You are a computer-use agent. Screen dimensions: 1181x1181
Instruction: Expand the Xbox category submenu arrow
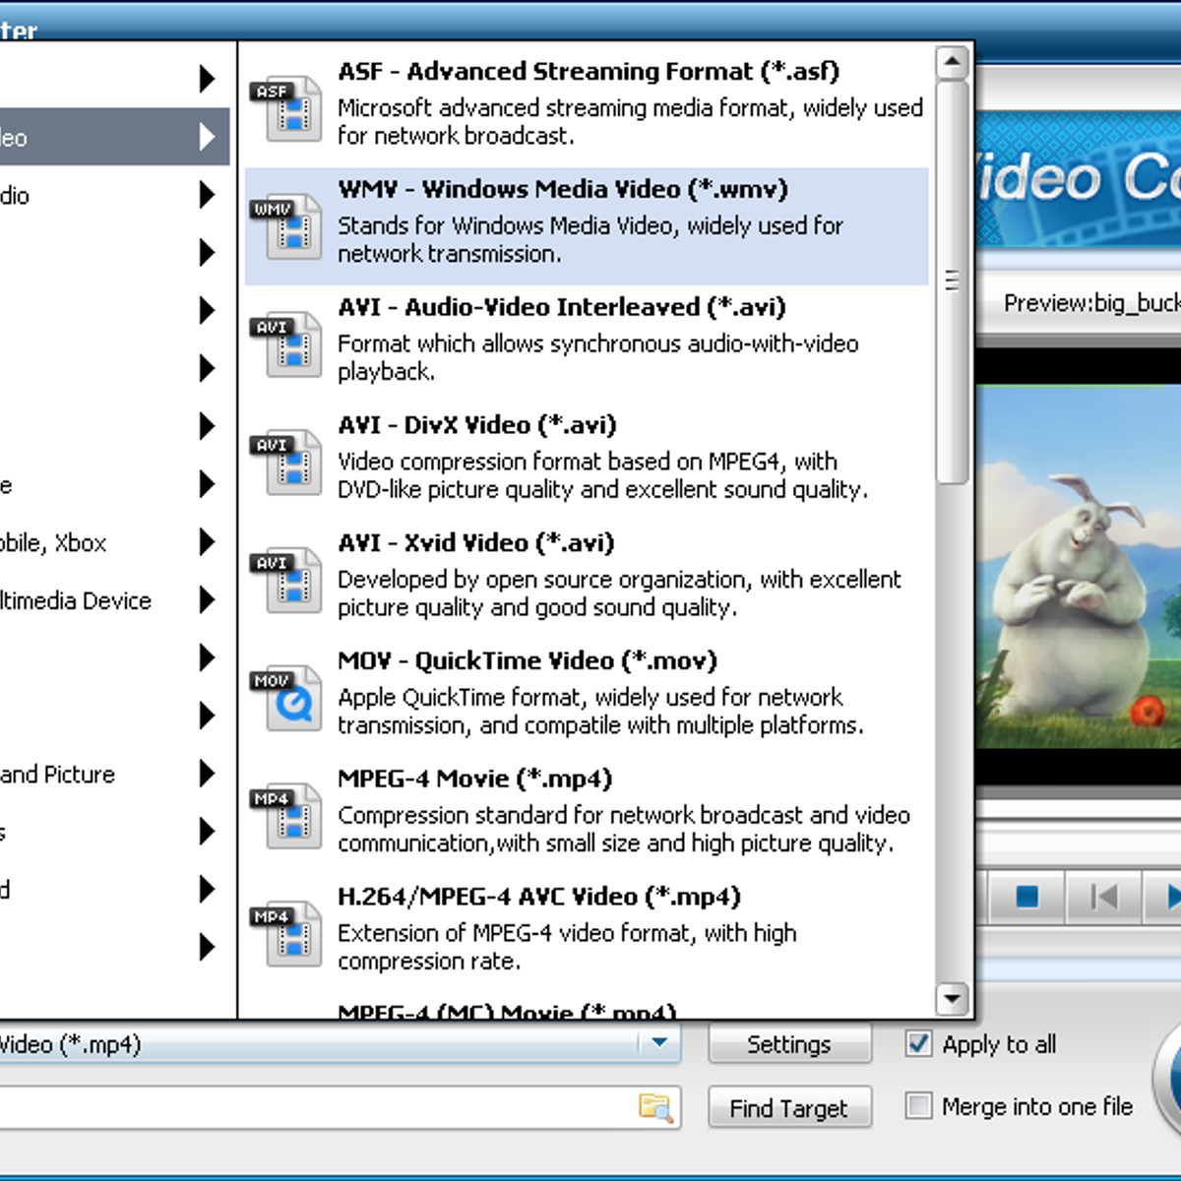click(207, 542)
